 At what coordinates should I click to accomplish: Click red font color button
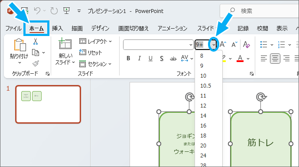(240, 59)
